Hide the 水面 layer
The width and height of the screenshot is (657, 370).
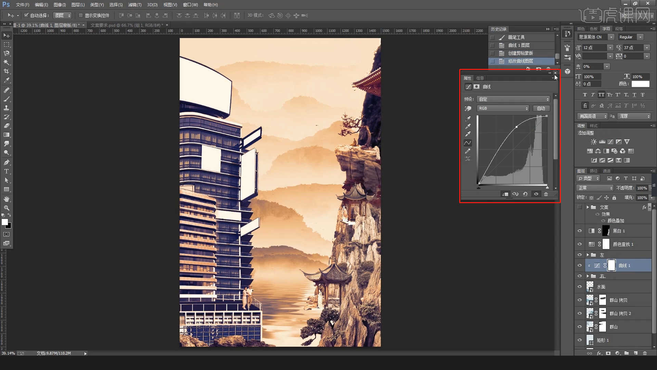(x=580, y=287)
